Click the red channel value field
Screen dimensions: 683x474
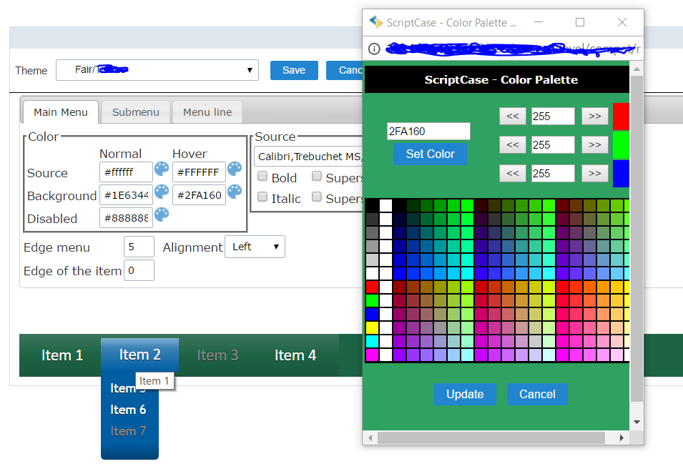[553, 117]
